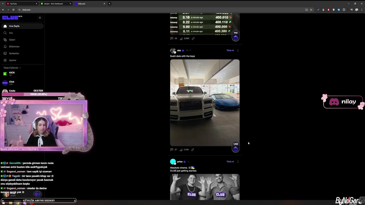Tip 1,158 club token on abz post
The image size is (365, 205).
pos(236,147)
